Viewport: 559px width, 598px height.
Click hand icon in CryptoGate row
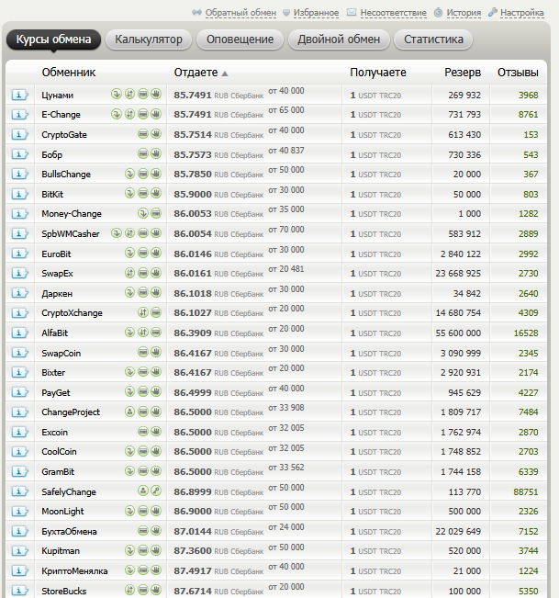point(156,134)
